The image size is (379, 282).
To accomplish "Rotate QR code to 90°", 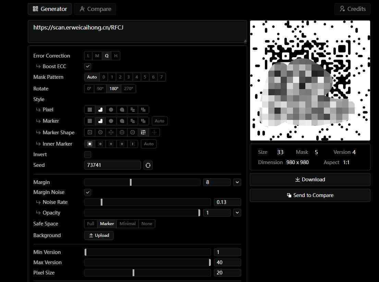I will 100,89.
